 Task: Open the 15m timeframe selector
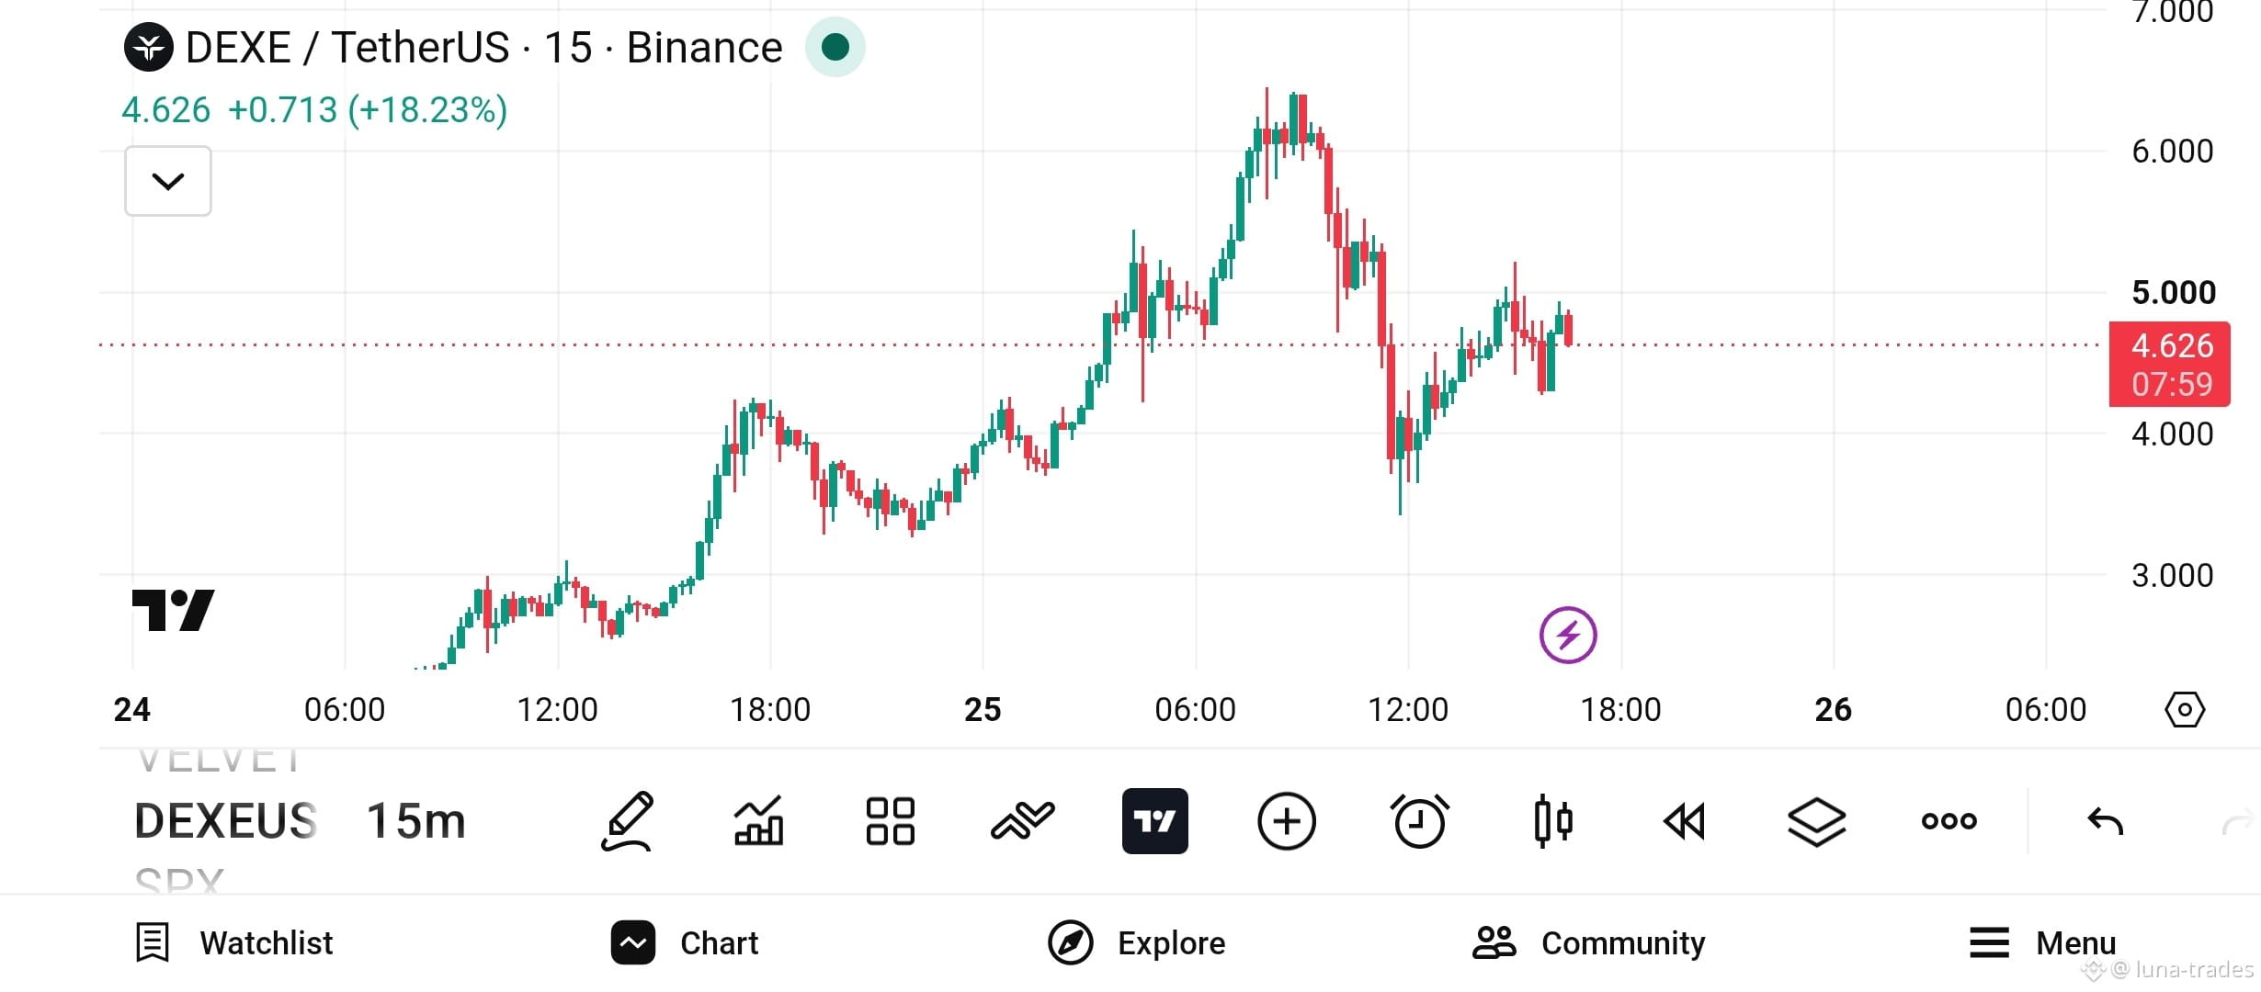[x=416, y=821]
